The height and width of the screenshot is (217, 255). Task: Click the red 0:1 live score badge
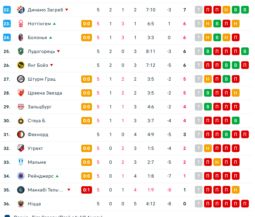(x=86, y=190)
